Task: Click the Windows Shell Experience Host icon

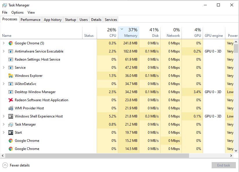Action: coord(11,116)
